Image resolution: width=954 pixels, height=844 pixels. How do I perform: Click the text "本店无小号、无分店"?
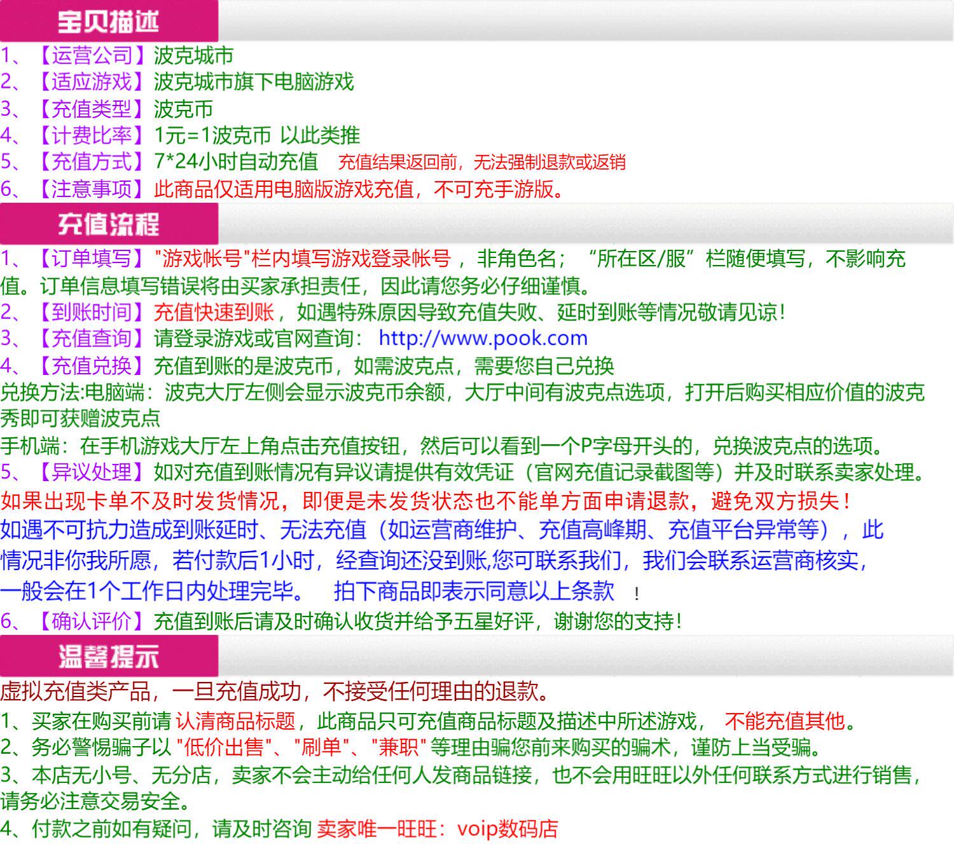pyautogui.click(x=121, y=775)
